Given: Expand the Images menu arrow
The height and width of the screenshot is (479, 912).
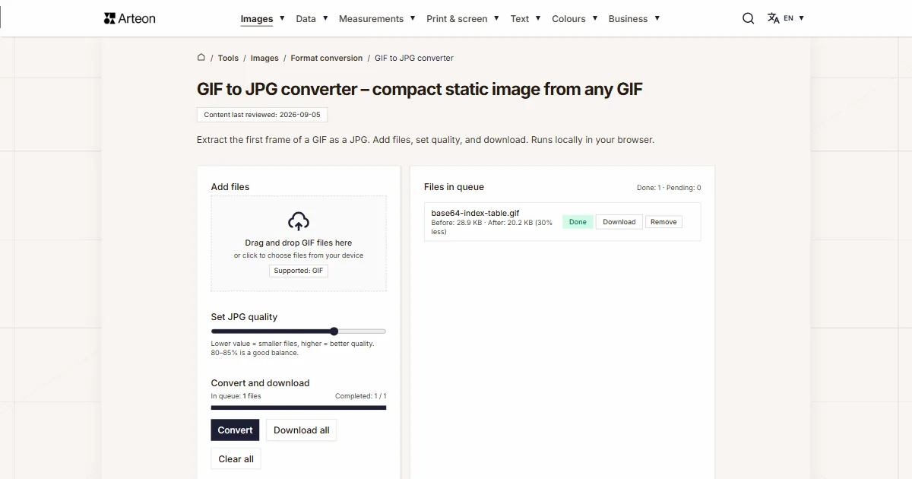Looking at the screenshot, I should (282, 17).
